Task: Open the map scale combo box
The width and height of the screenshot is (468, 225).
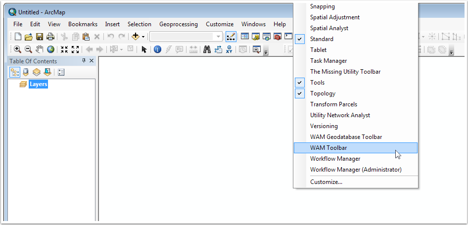Action: [186, 37]
